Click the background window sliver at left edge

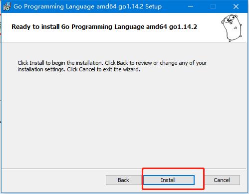point(0,66)
